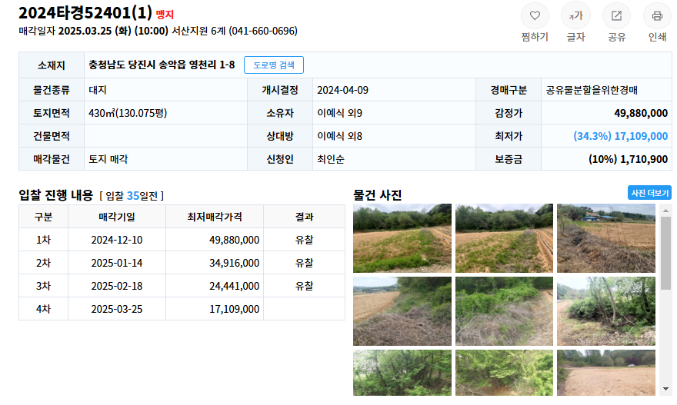Click 토지 매각 sale item value
This screenshot has height=405, width=677.
click(108, 159)
